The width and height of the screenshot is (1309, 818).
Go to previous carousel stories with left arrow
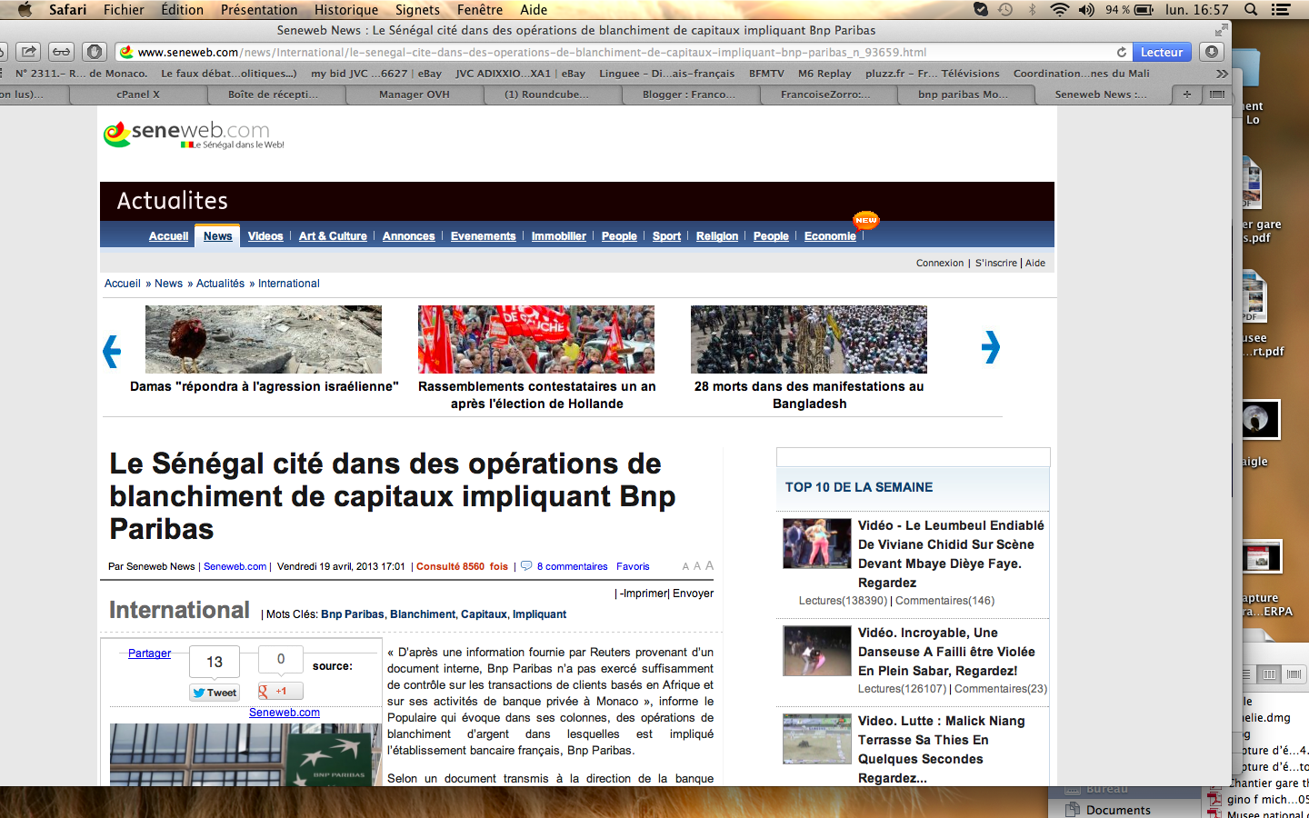(112, 351)
